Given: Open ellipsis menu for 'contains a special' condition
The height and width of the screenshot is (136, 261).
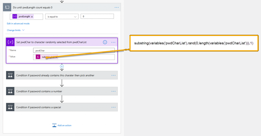Looking at the screenshot, I should (x=113, y=107).
